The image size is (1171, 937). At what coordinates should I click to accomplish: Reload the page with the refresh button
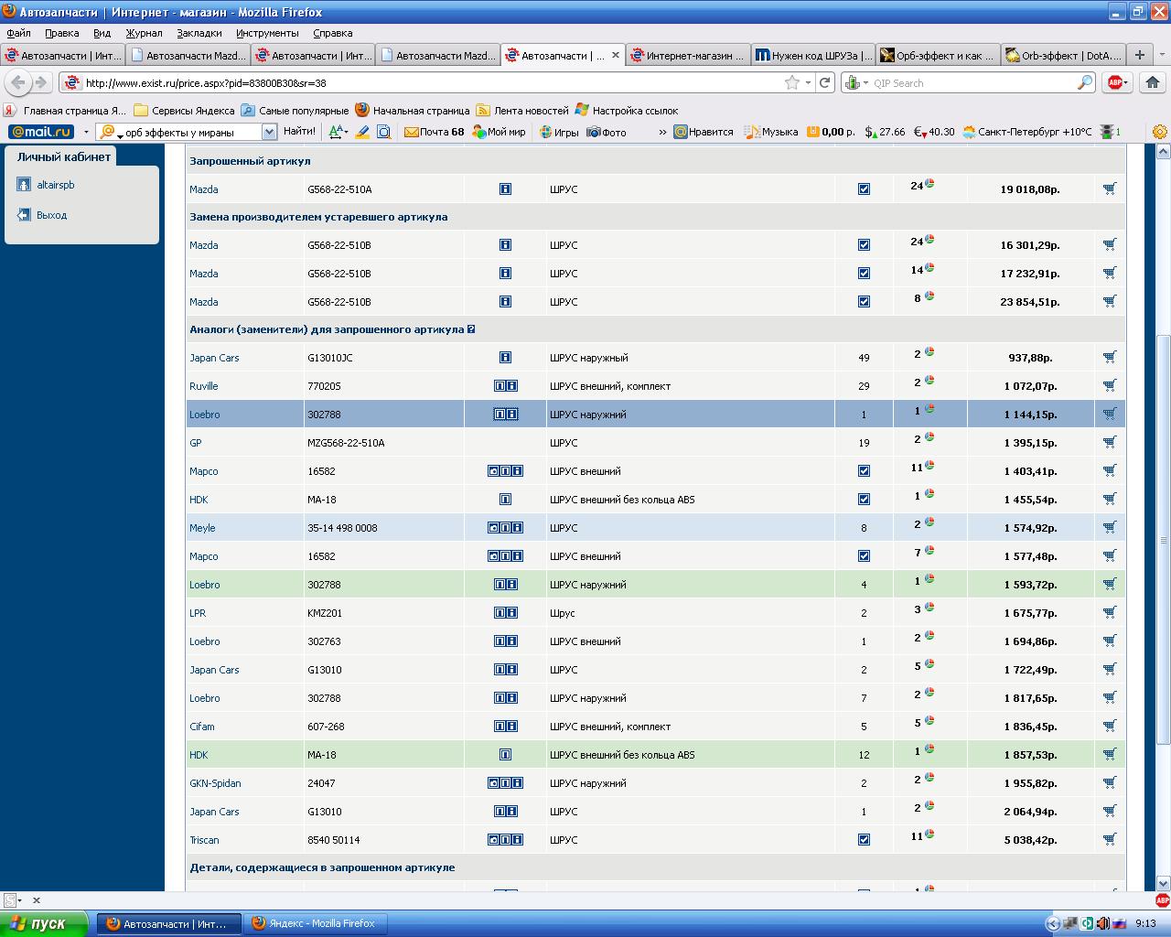pos(825,82)
